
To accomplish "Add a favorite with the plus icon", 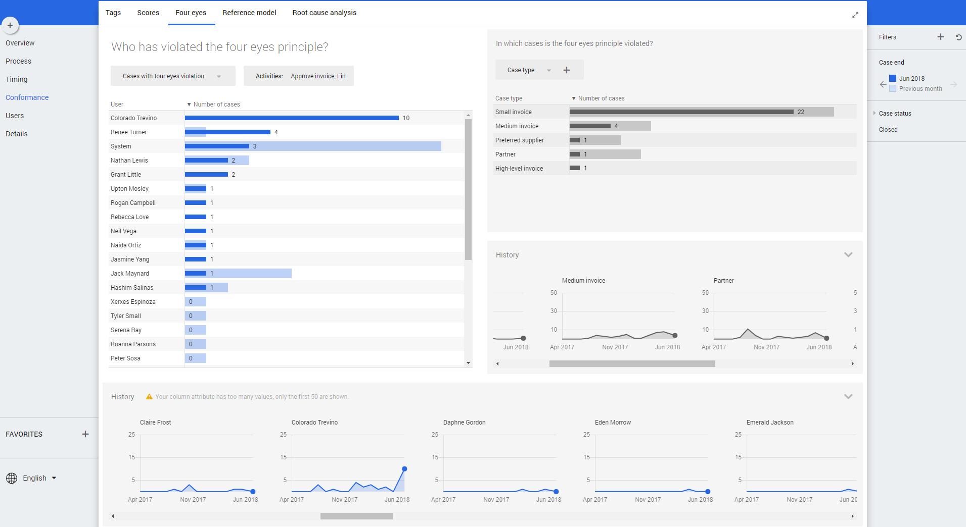I will tap(85, 434).
